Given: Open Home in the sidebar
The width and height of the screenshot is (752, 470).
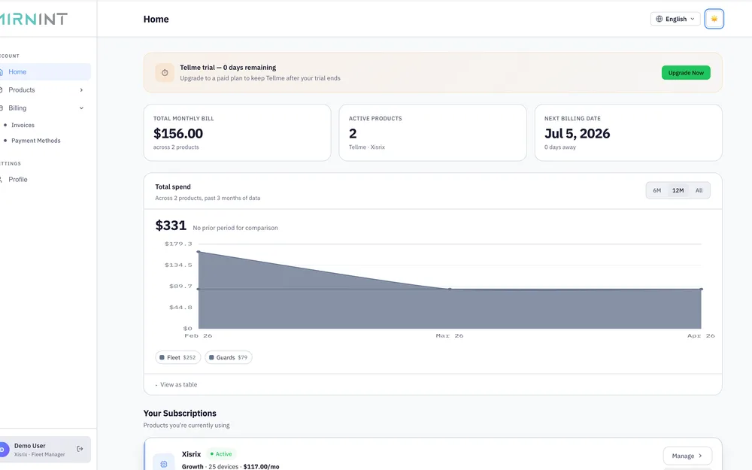Looking at the screenshot, I should [44, 72].
